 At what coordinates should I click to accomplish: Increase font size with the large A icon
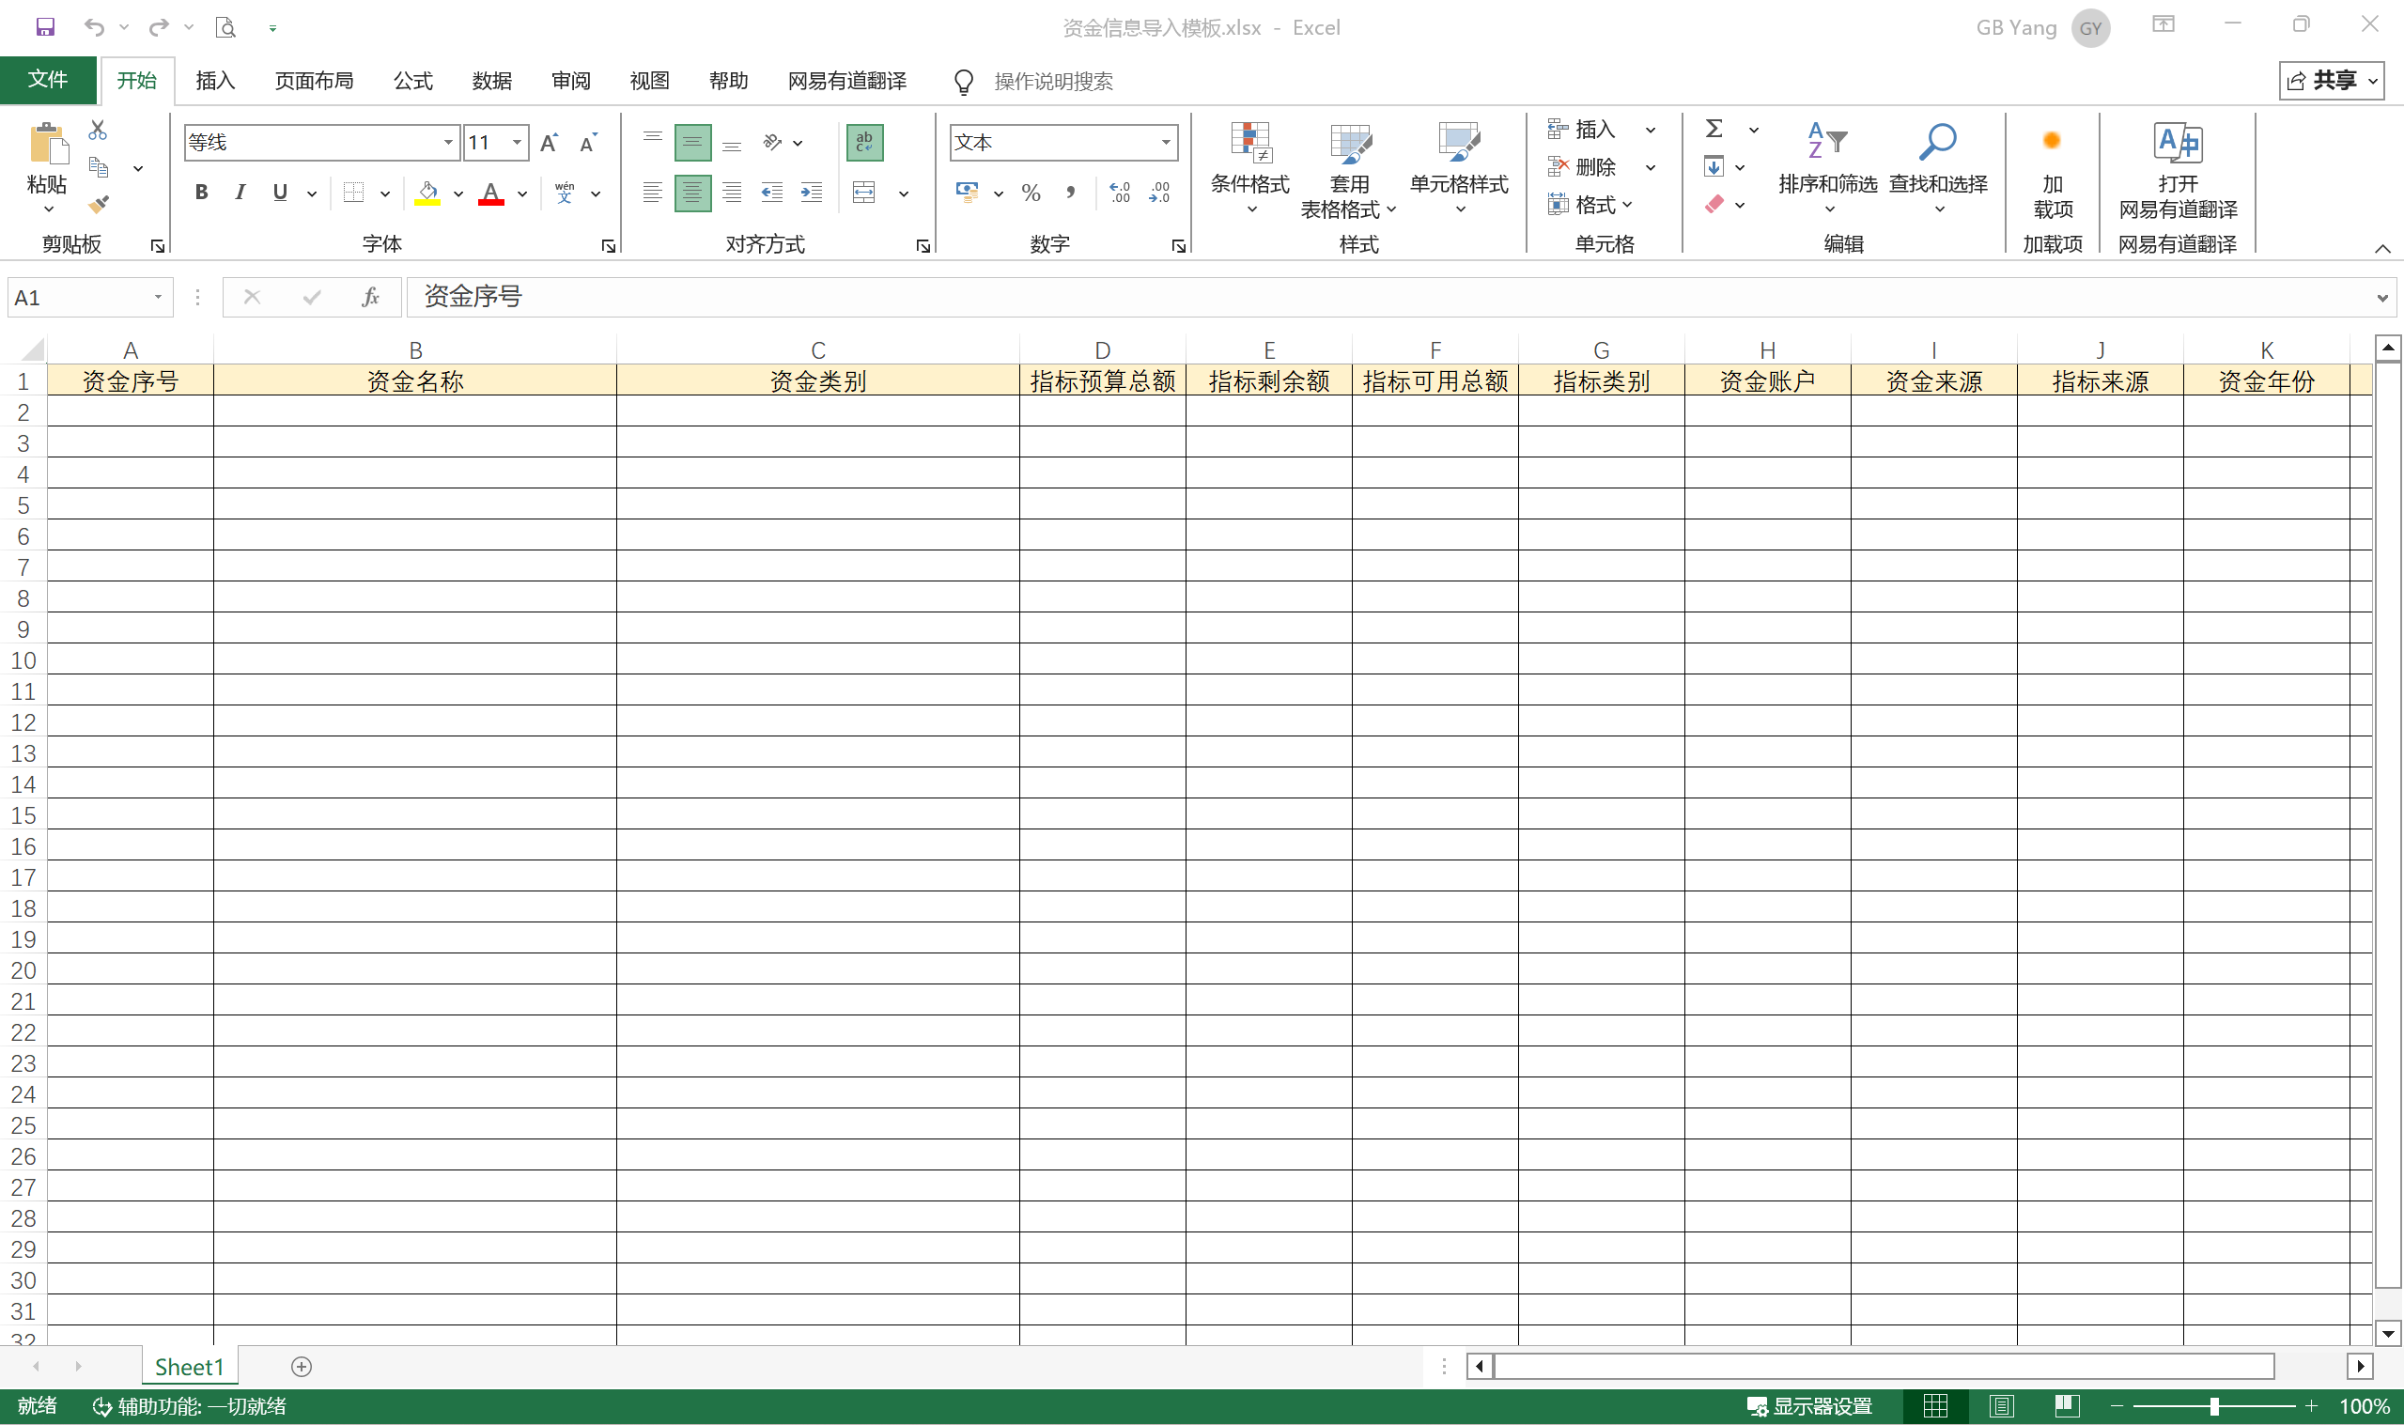click(550, 142)
